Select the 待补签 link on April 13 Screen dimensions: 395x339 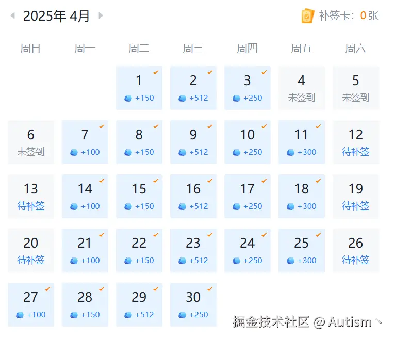(31, 206)
